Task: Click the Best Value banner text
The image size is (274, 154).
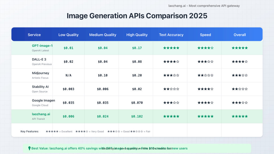Action: point(109,148)
